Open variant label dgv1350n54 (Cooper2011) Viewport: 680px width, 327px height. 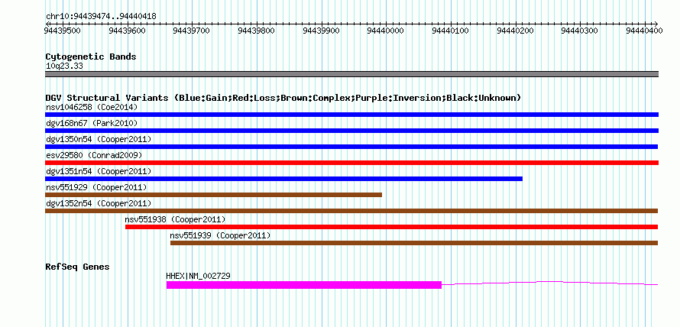tap(99, 139)
